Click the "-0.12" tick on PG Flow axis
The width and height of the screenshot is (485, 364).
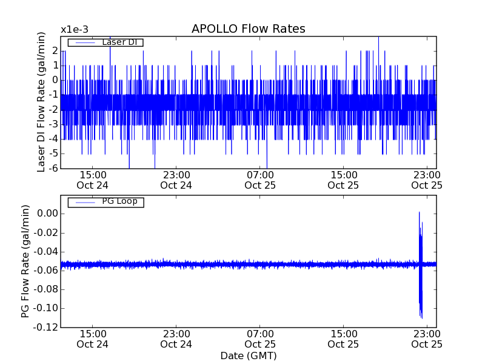(46, 327)
